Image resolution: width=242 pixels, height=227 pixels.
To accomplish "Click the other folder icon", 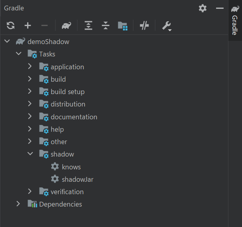I will point(44,142).
